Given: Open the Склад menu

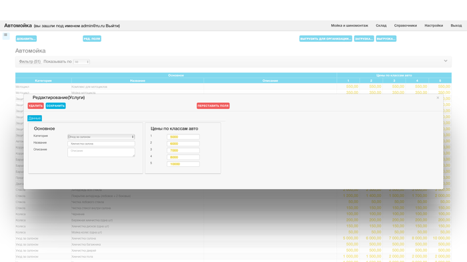Looking at the screenshot, I should [x=381, y=25].
